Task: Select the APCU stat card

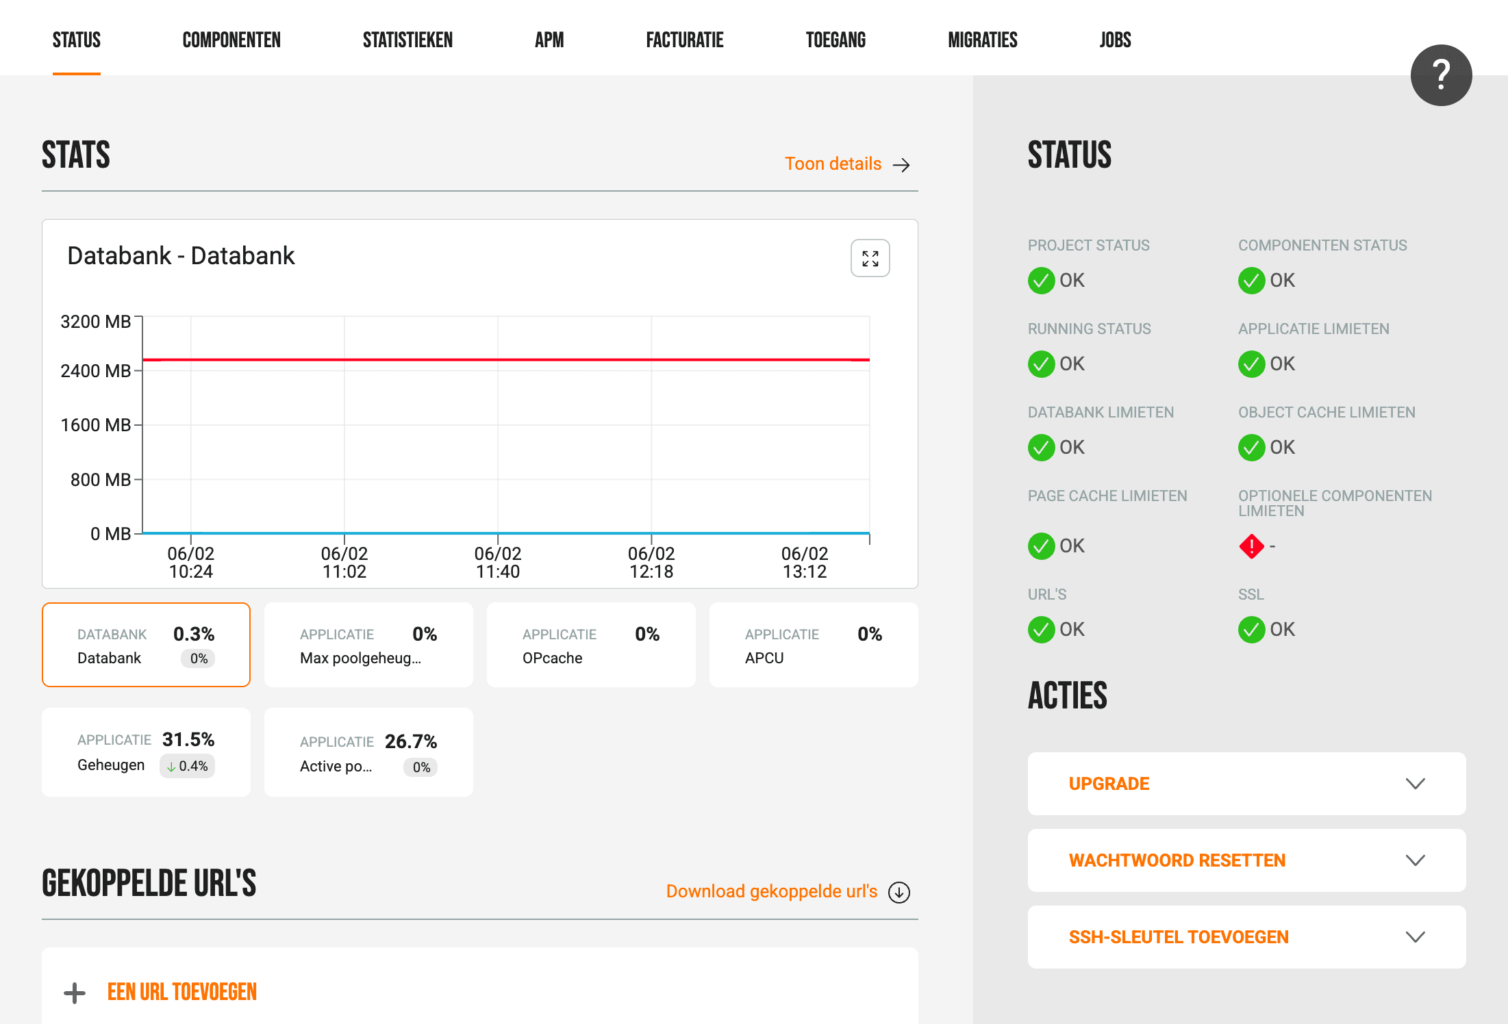Action: click(814, 645)
